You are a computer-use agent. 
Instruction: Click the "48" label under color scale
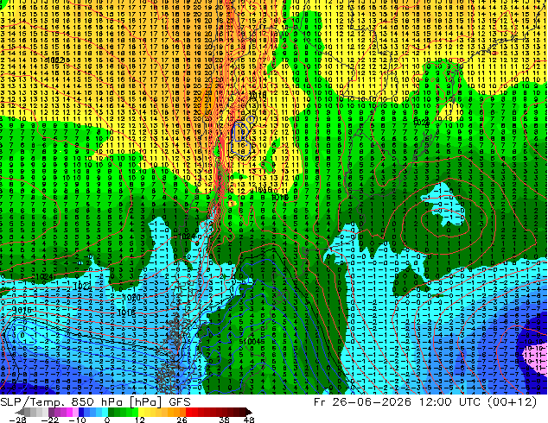249,420
